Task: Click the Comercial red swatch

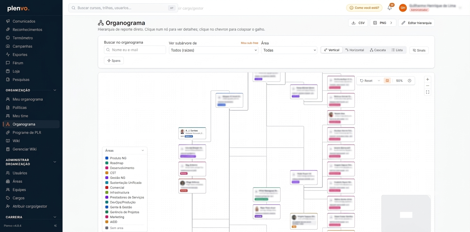Action: (107, 188)
